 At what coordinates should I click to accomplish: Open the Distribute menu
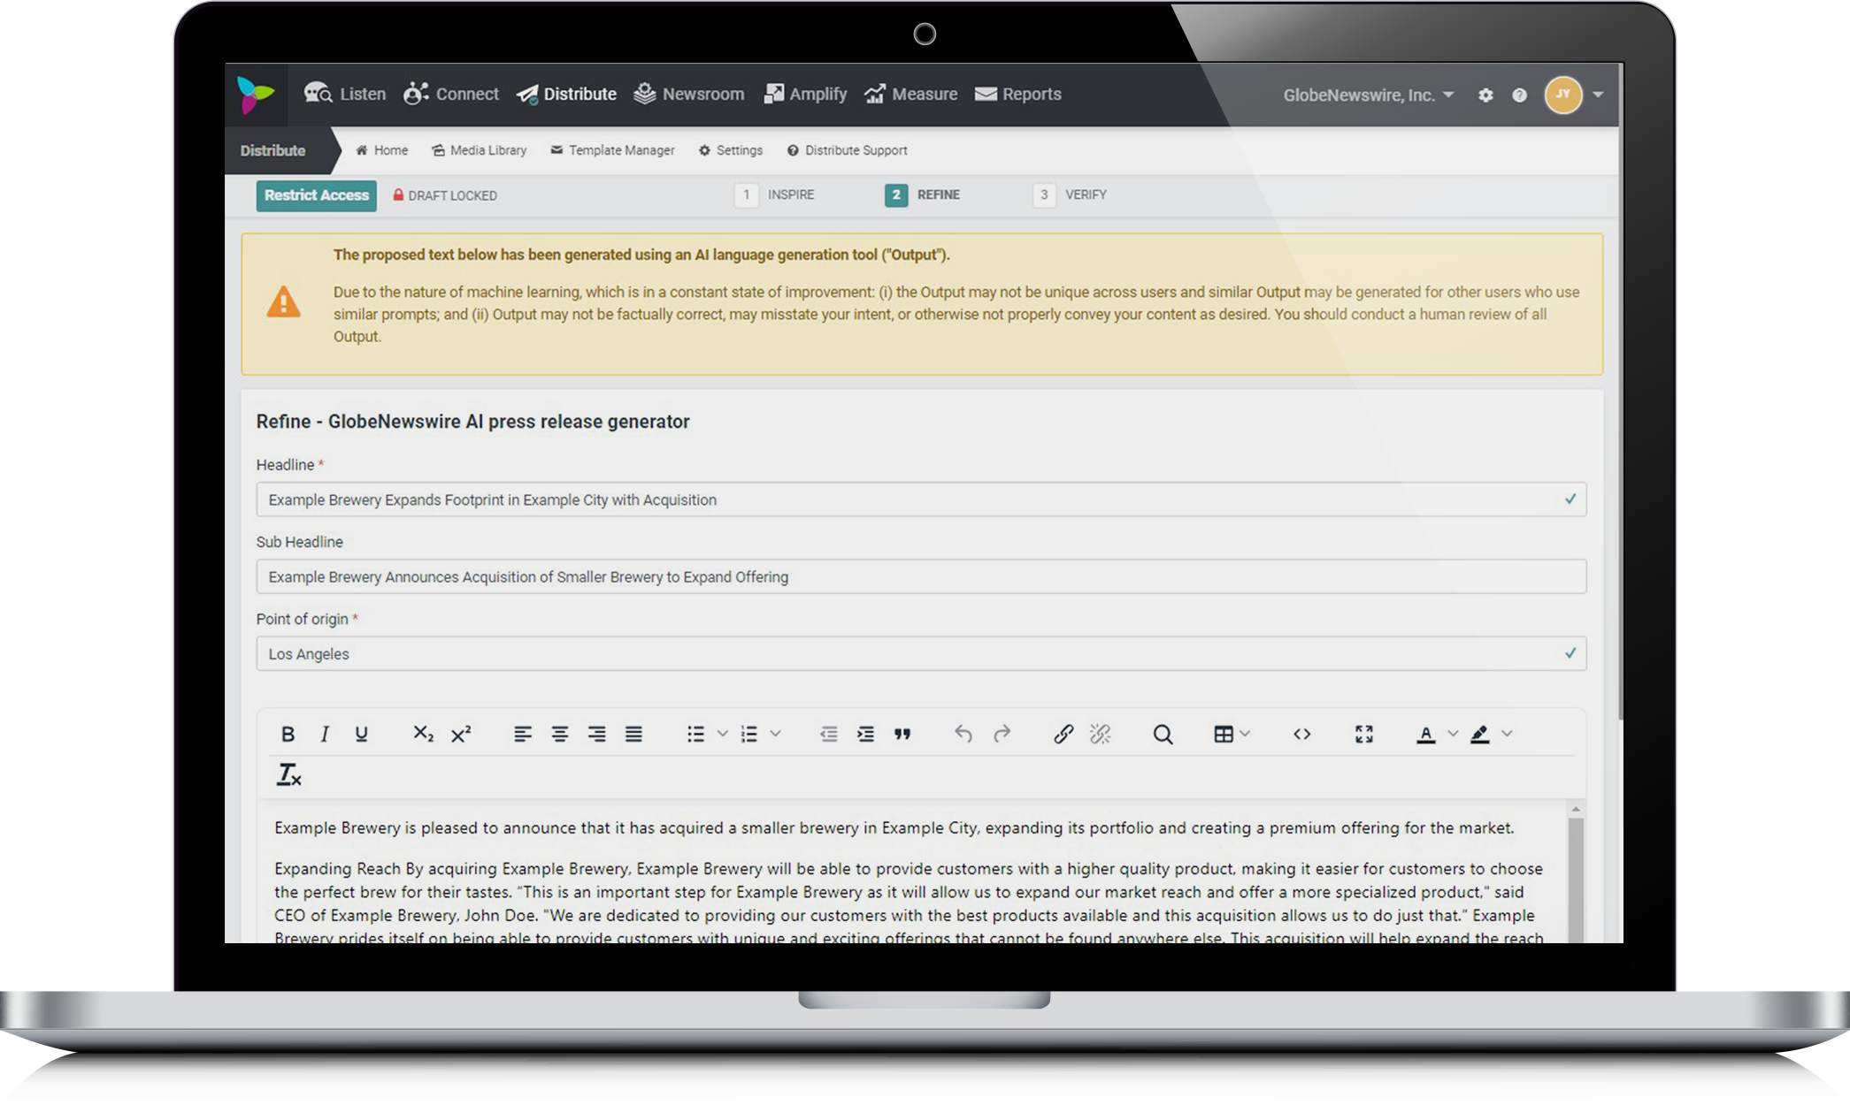[566, 94]
